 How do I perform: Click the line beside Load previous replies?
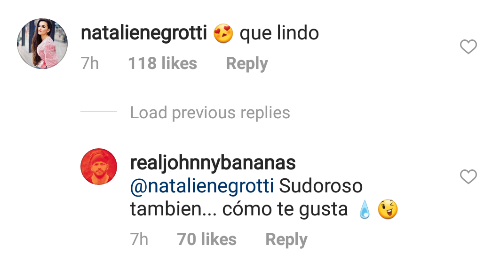tap(98, 111)
